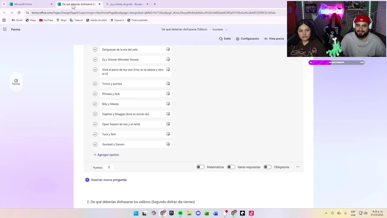Select radio for Phineas y ferb
Viewport: 387px width, 218px height.
click(x=95, y=94)
